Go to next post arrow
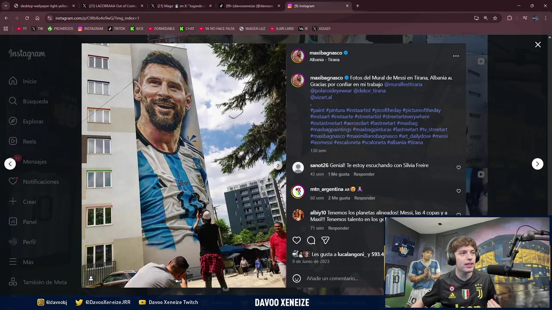 click(537, 164)
